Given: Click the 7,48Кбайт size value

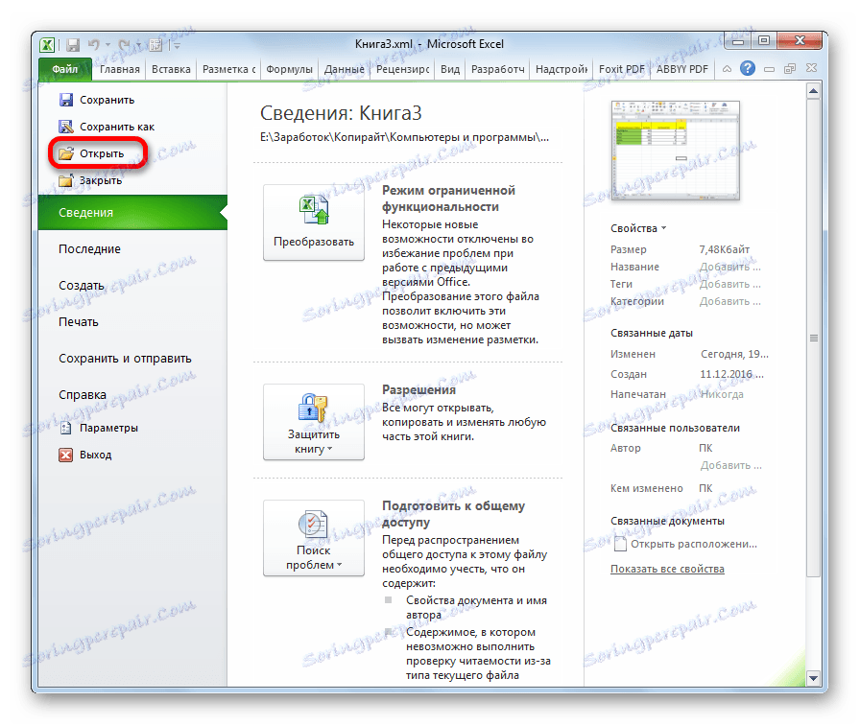Looking at the screenshot, I should pos(724,249).
